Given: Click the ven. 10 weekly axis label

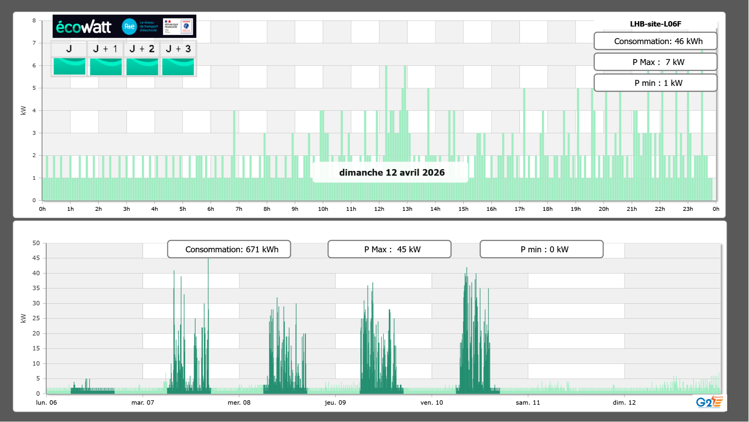Looking at the screenshot, I should point(431,403).
